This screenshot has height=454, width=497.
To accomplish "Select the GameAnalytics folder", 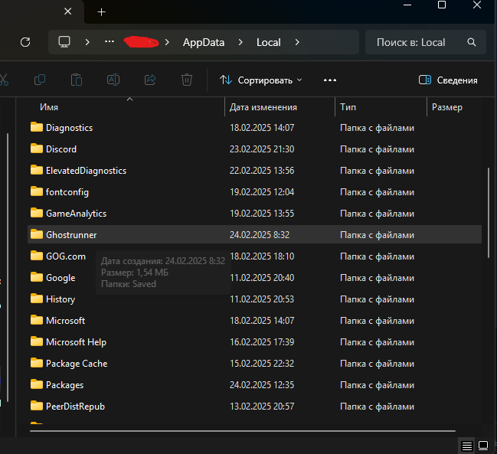I will [254, 213].
